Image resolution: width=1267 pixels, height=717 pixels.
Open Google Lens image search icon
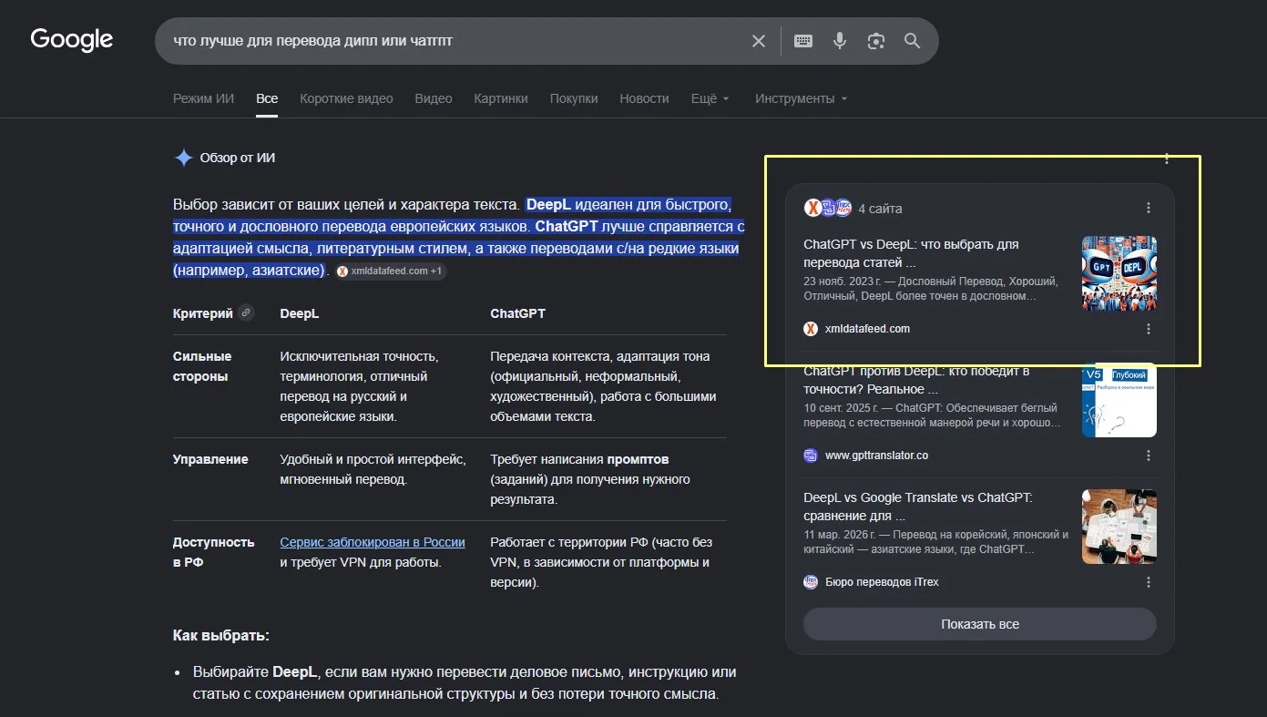pos(876,41)
